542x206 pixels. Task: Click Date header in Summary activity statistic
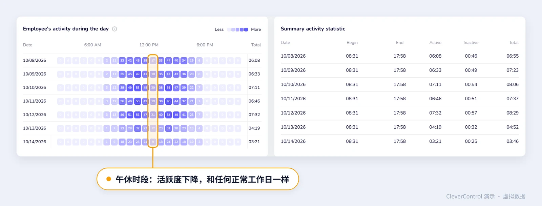(x=285, y=42)
